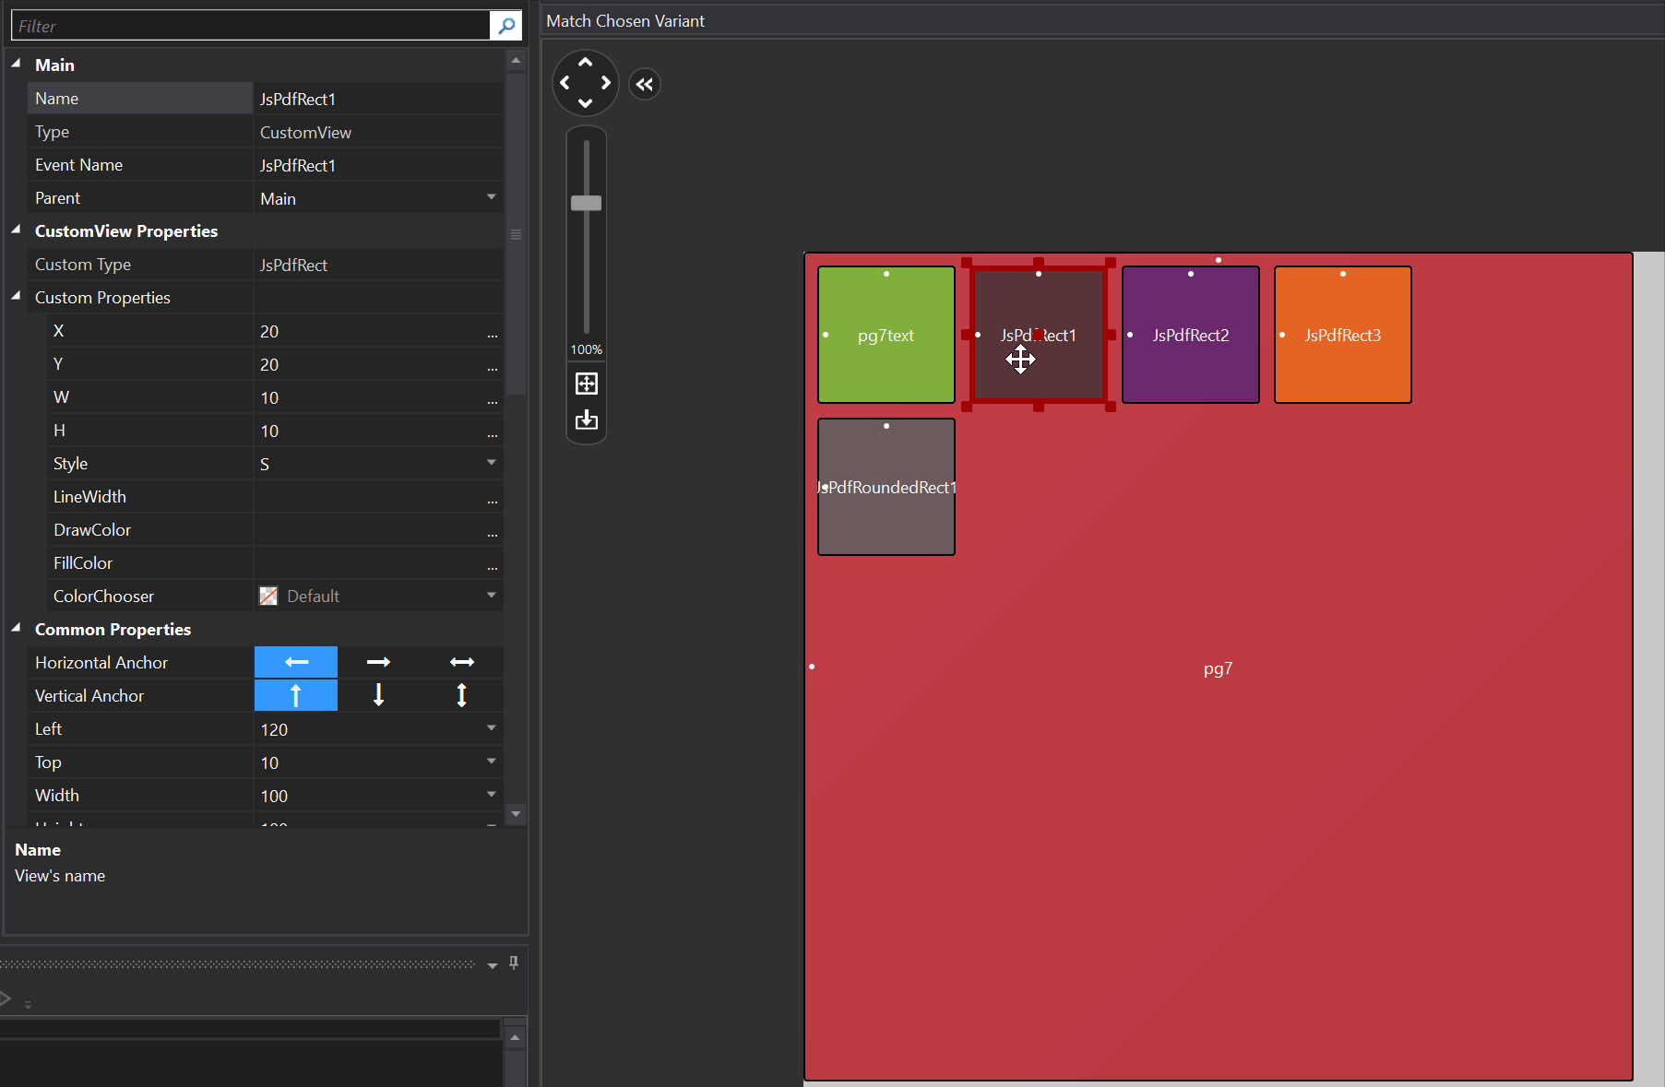
Task: Click the filter search magnifier icon
Action: click(505, 26)
